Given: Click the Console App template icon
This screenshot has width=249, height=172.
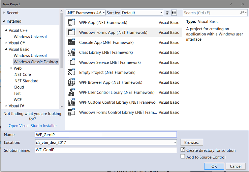Looking at the screenshot, I should pyautogui.click(x=72, y=42).
